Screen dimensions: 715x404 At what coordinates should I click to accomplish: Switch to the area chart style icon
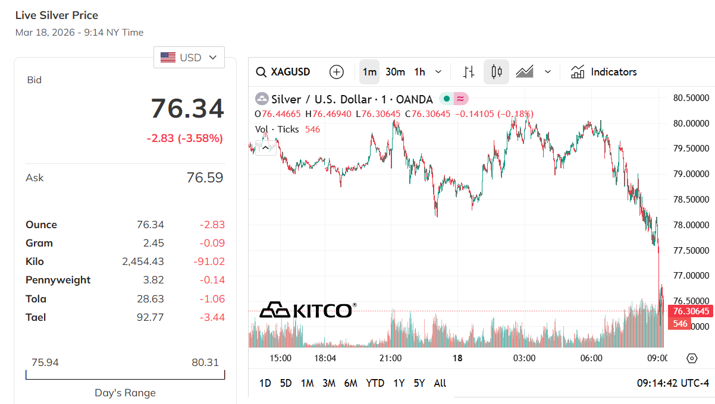tap(524, 72)
